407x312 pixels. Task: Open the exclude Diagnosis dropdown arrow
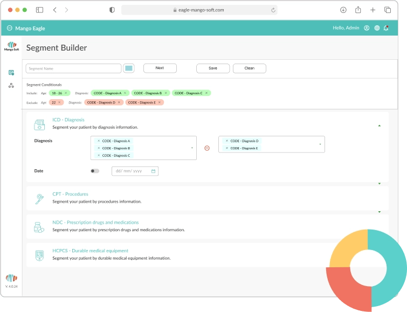320,144
